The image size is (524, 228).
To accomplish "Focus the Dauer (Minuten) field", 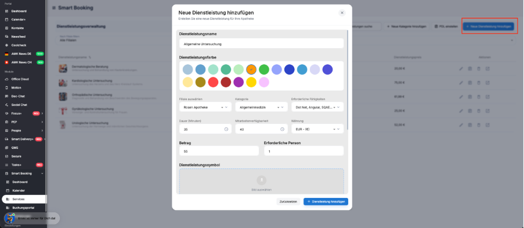I will pyautogui.click(x=205, y=128).
